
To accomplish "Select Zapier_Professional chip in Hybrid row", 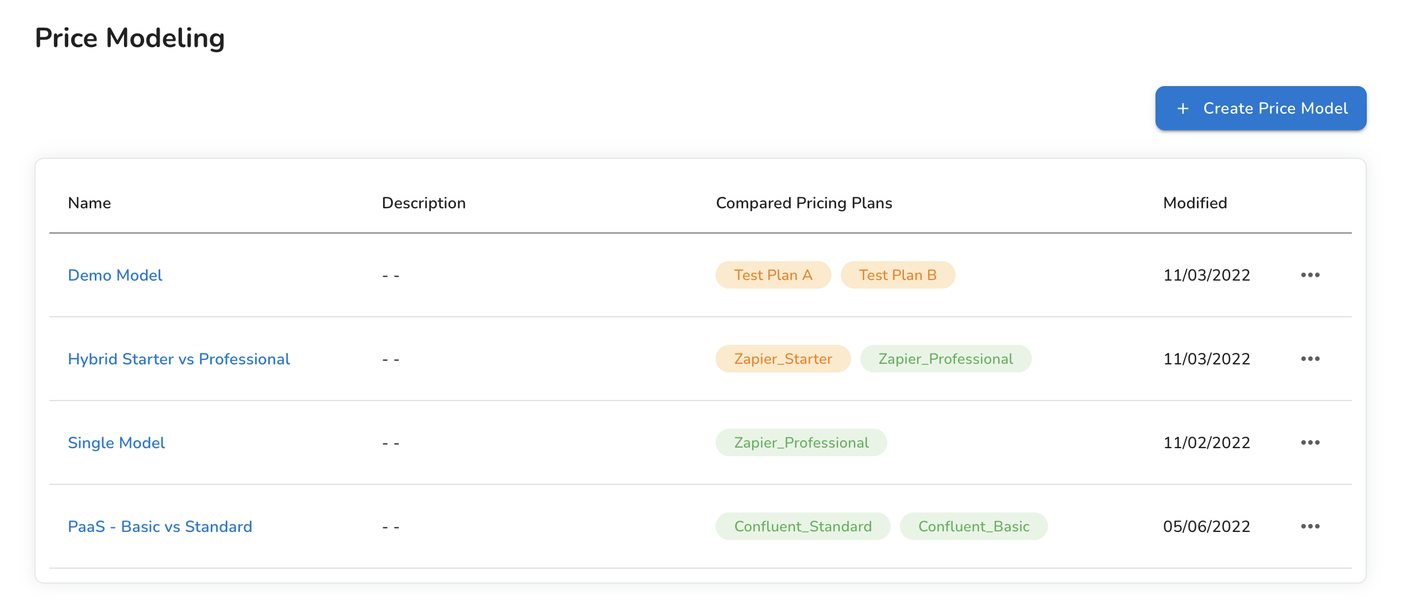I will point(945,359).
